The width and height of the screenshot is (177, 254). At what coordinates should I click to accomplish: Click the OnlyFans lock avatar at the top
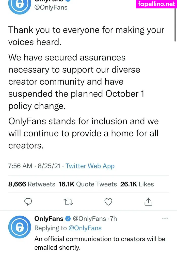pyautogui.click(x=20, y=5)
